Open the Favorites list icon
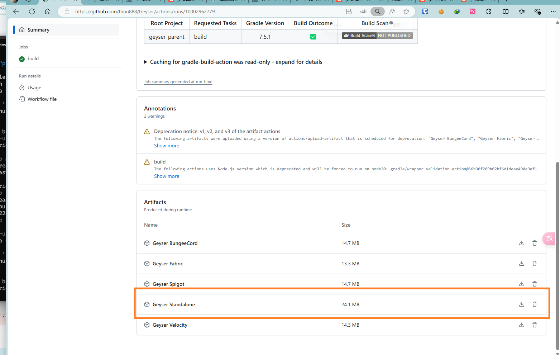The image size is (560, 355). 522,11
